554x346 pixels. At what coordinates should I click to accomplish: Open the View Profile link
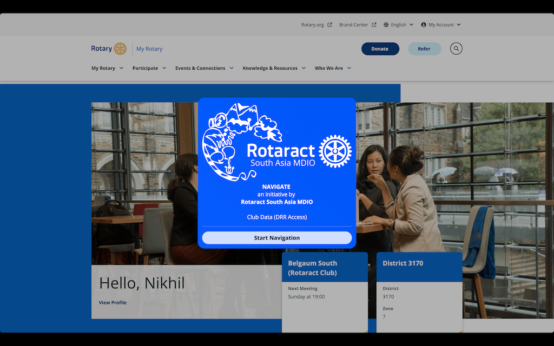(x=113, y=303)
